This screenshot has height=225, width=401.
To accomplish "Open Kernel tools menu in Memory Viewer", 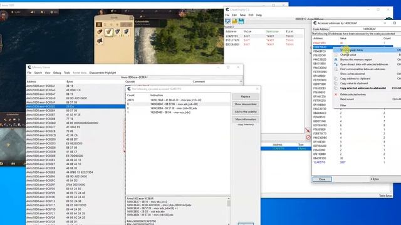I will [x=80, y=72].
